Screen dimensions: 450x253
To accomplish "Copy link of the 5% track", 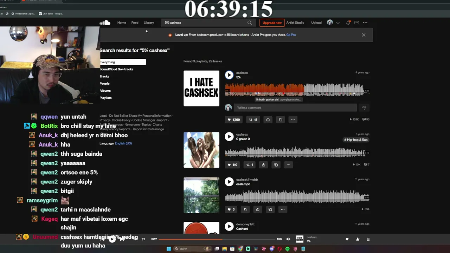I will [281, 119].
